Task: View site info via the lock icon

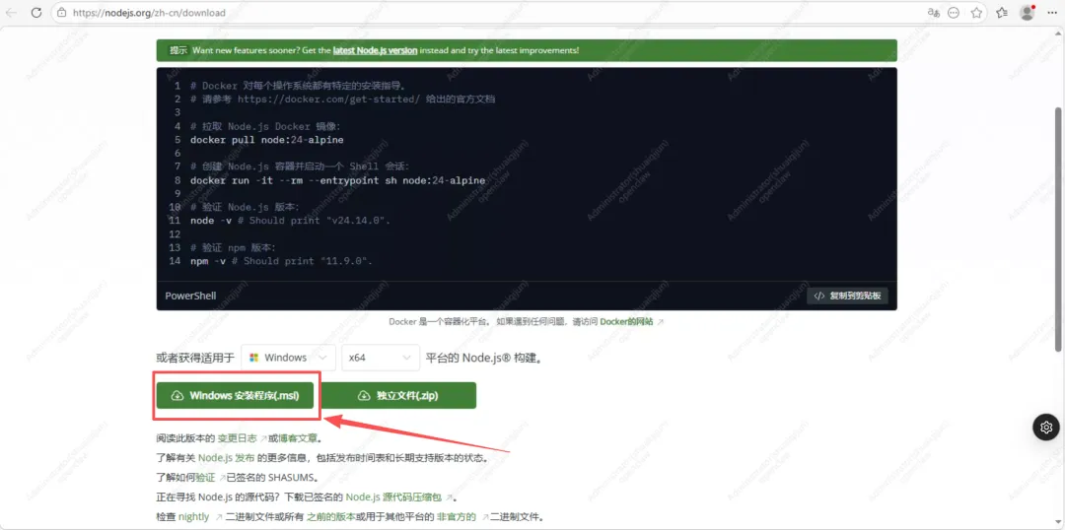Action: tap(62, 12)
